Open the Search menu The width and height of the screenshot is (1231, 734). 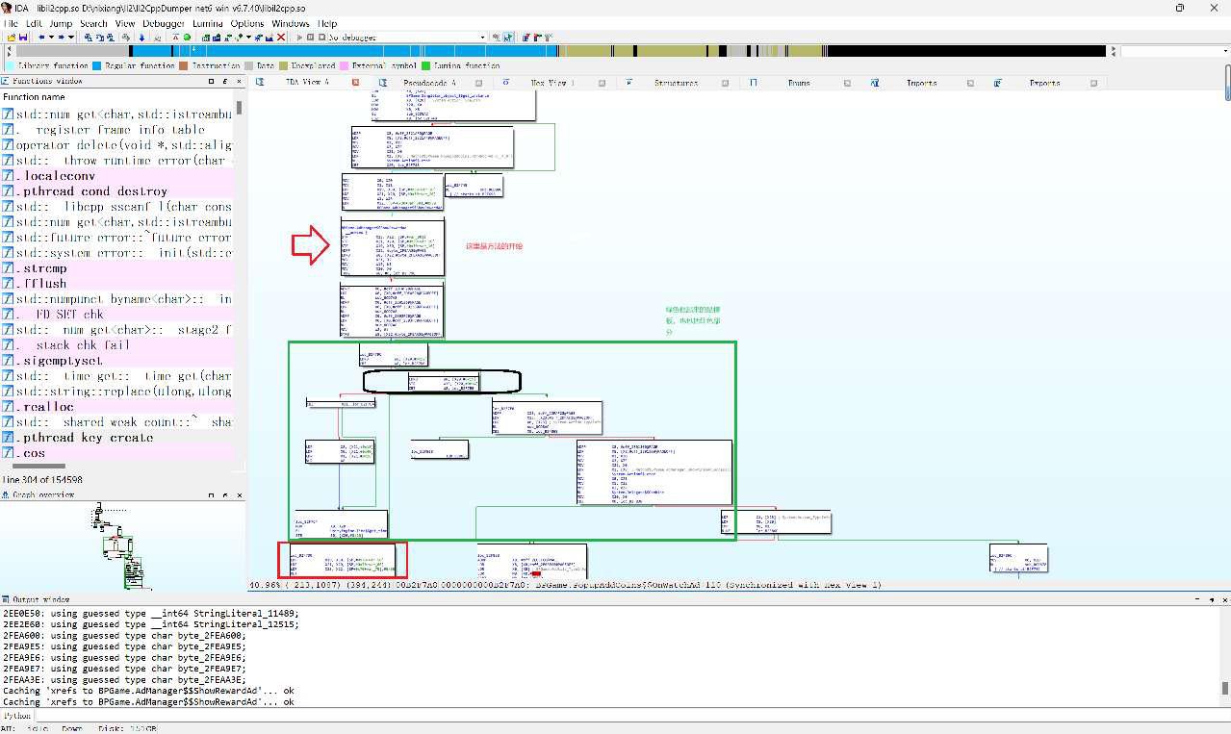coord(93,23)
